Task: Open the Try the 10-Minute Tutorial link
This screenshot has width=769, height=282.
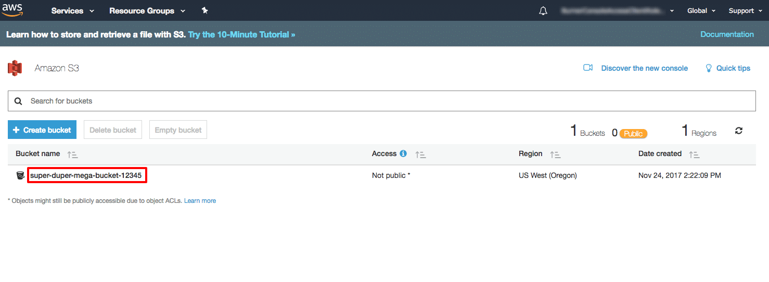Action: (x=241, y=34)
